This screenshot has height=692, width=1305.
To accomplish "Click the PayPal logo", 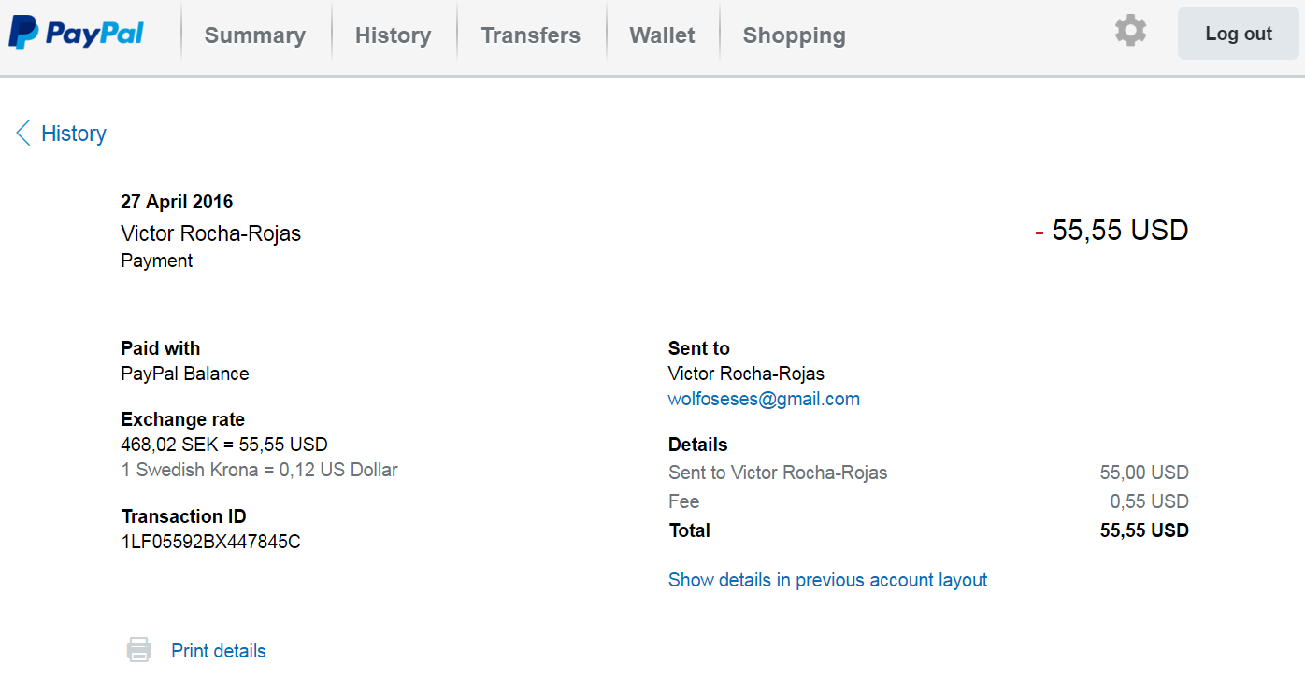I will (x=77, y=35).
